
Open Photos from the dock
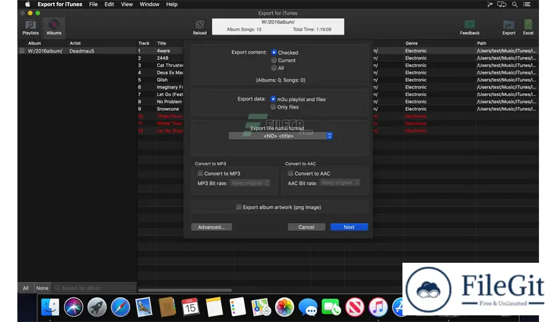[x=284, y=307]
